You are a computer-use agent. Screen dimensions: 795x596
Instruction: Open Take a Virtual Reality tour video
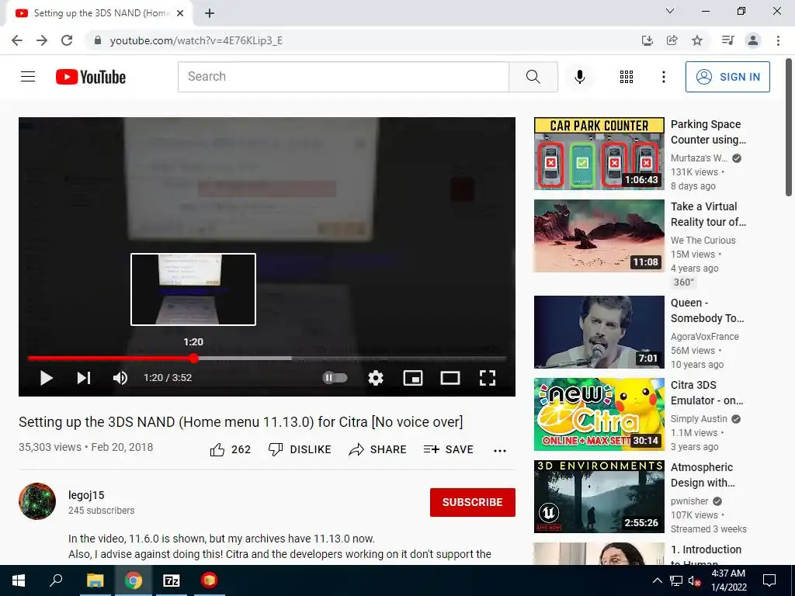click(599, 236)
